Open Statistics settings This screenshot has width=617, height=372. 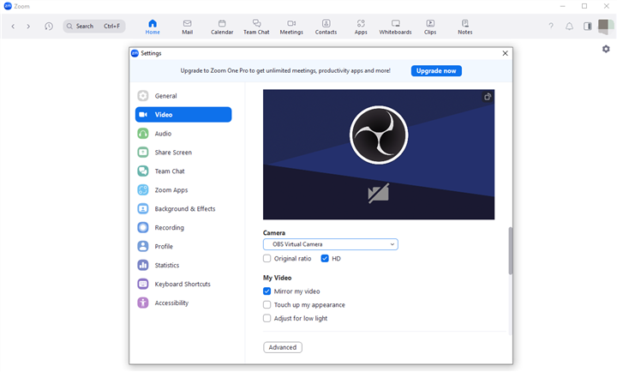coord(183,266)
